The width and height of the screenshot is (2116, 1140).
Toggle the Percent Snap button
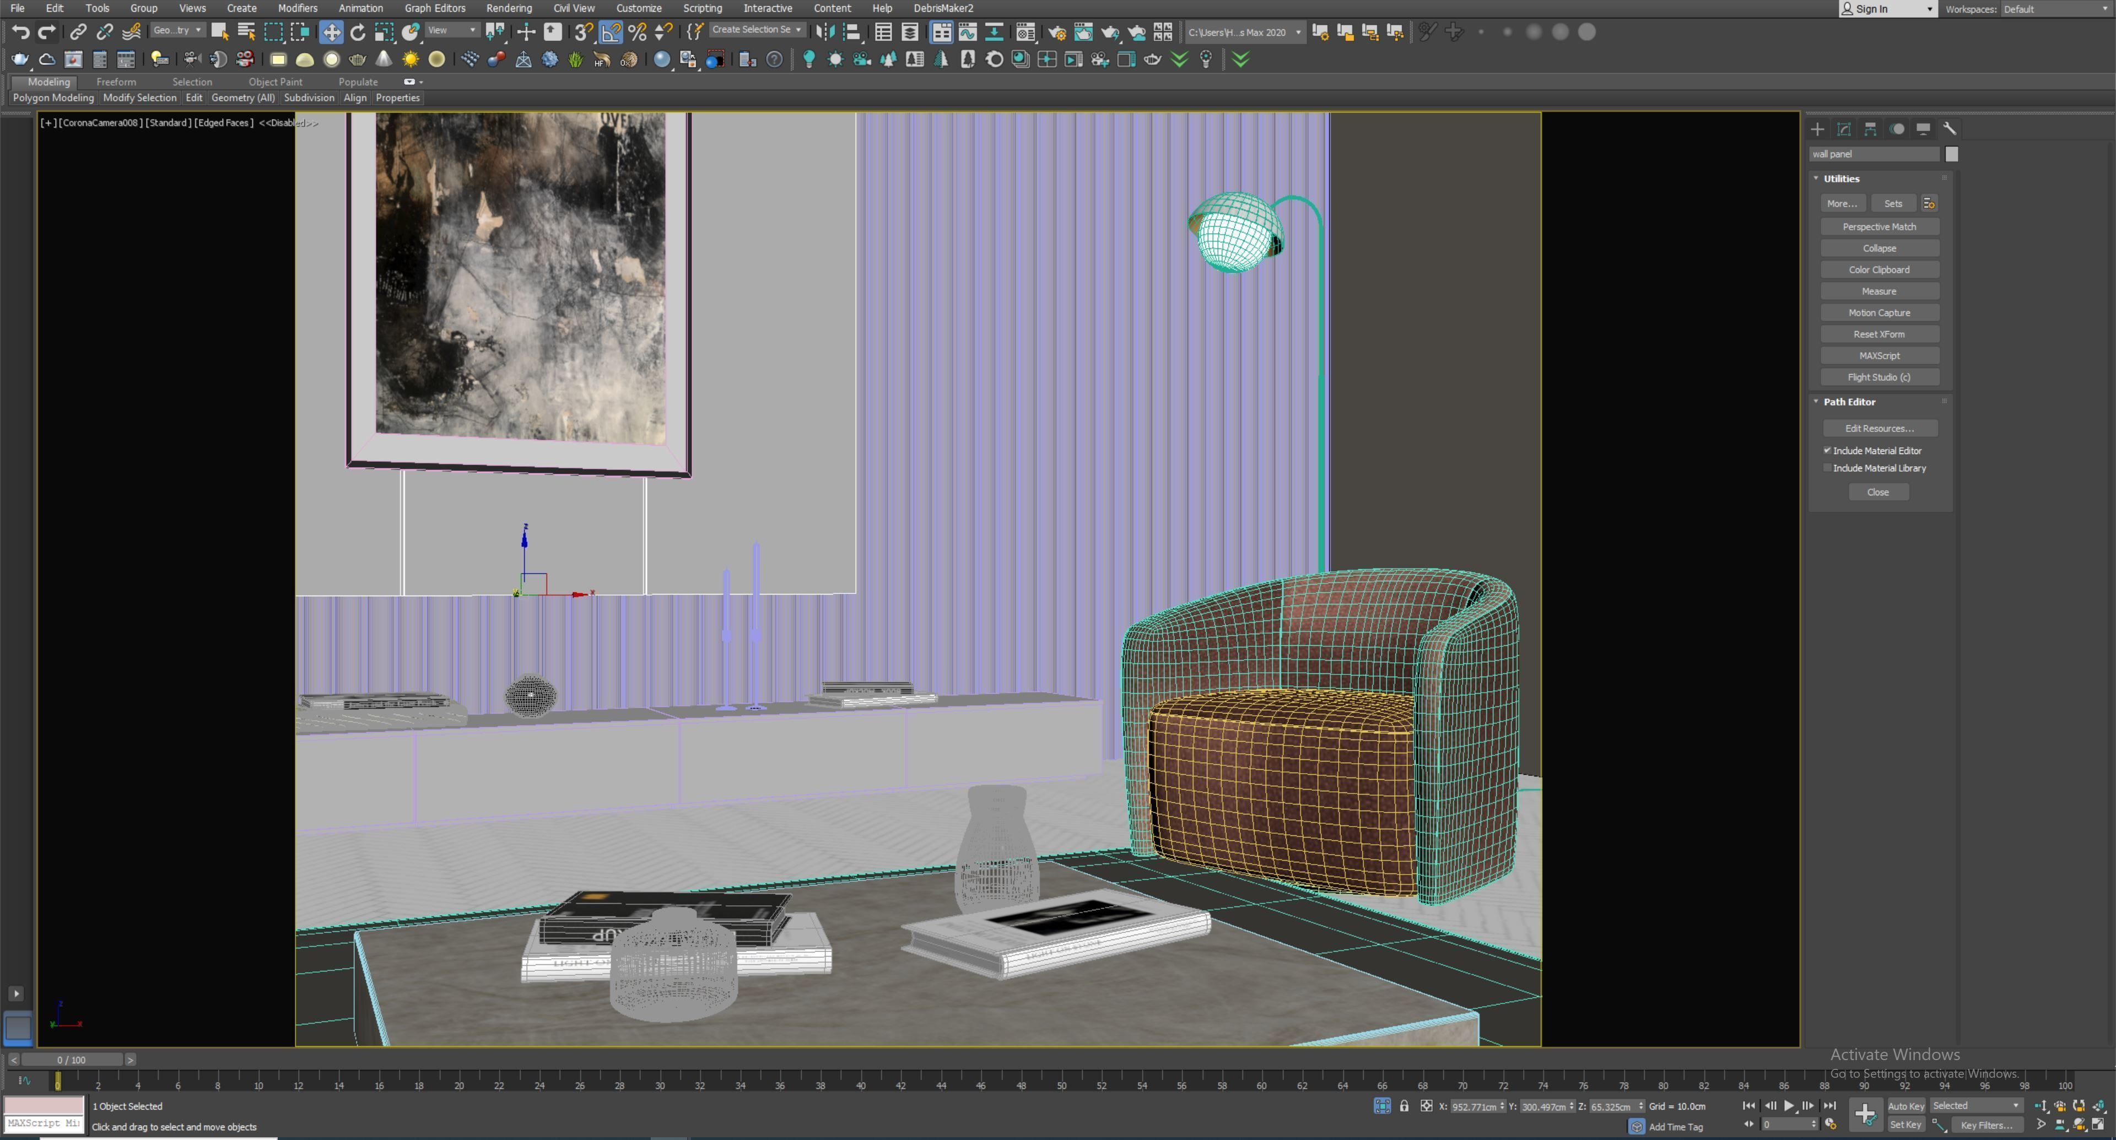[x=636, y=32]
